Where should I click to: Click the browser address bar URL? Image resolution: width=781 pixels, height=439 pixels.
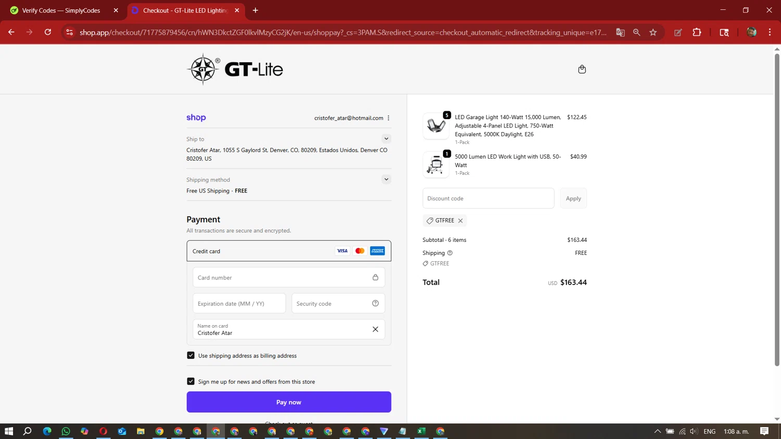pos(343,32)
